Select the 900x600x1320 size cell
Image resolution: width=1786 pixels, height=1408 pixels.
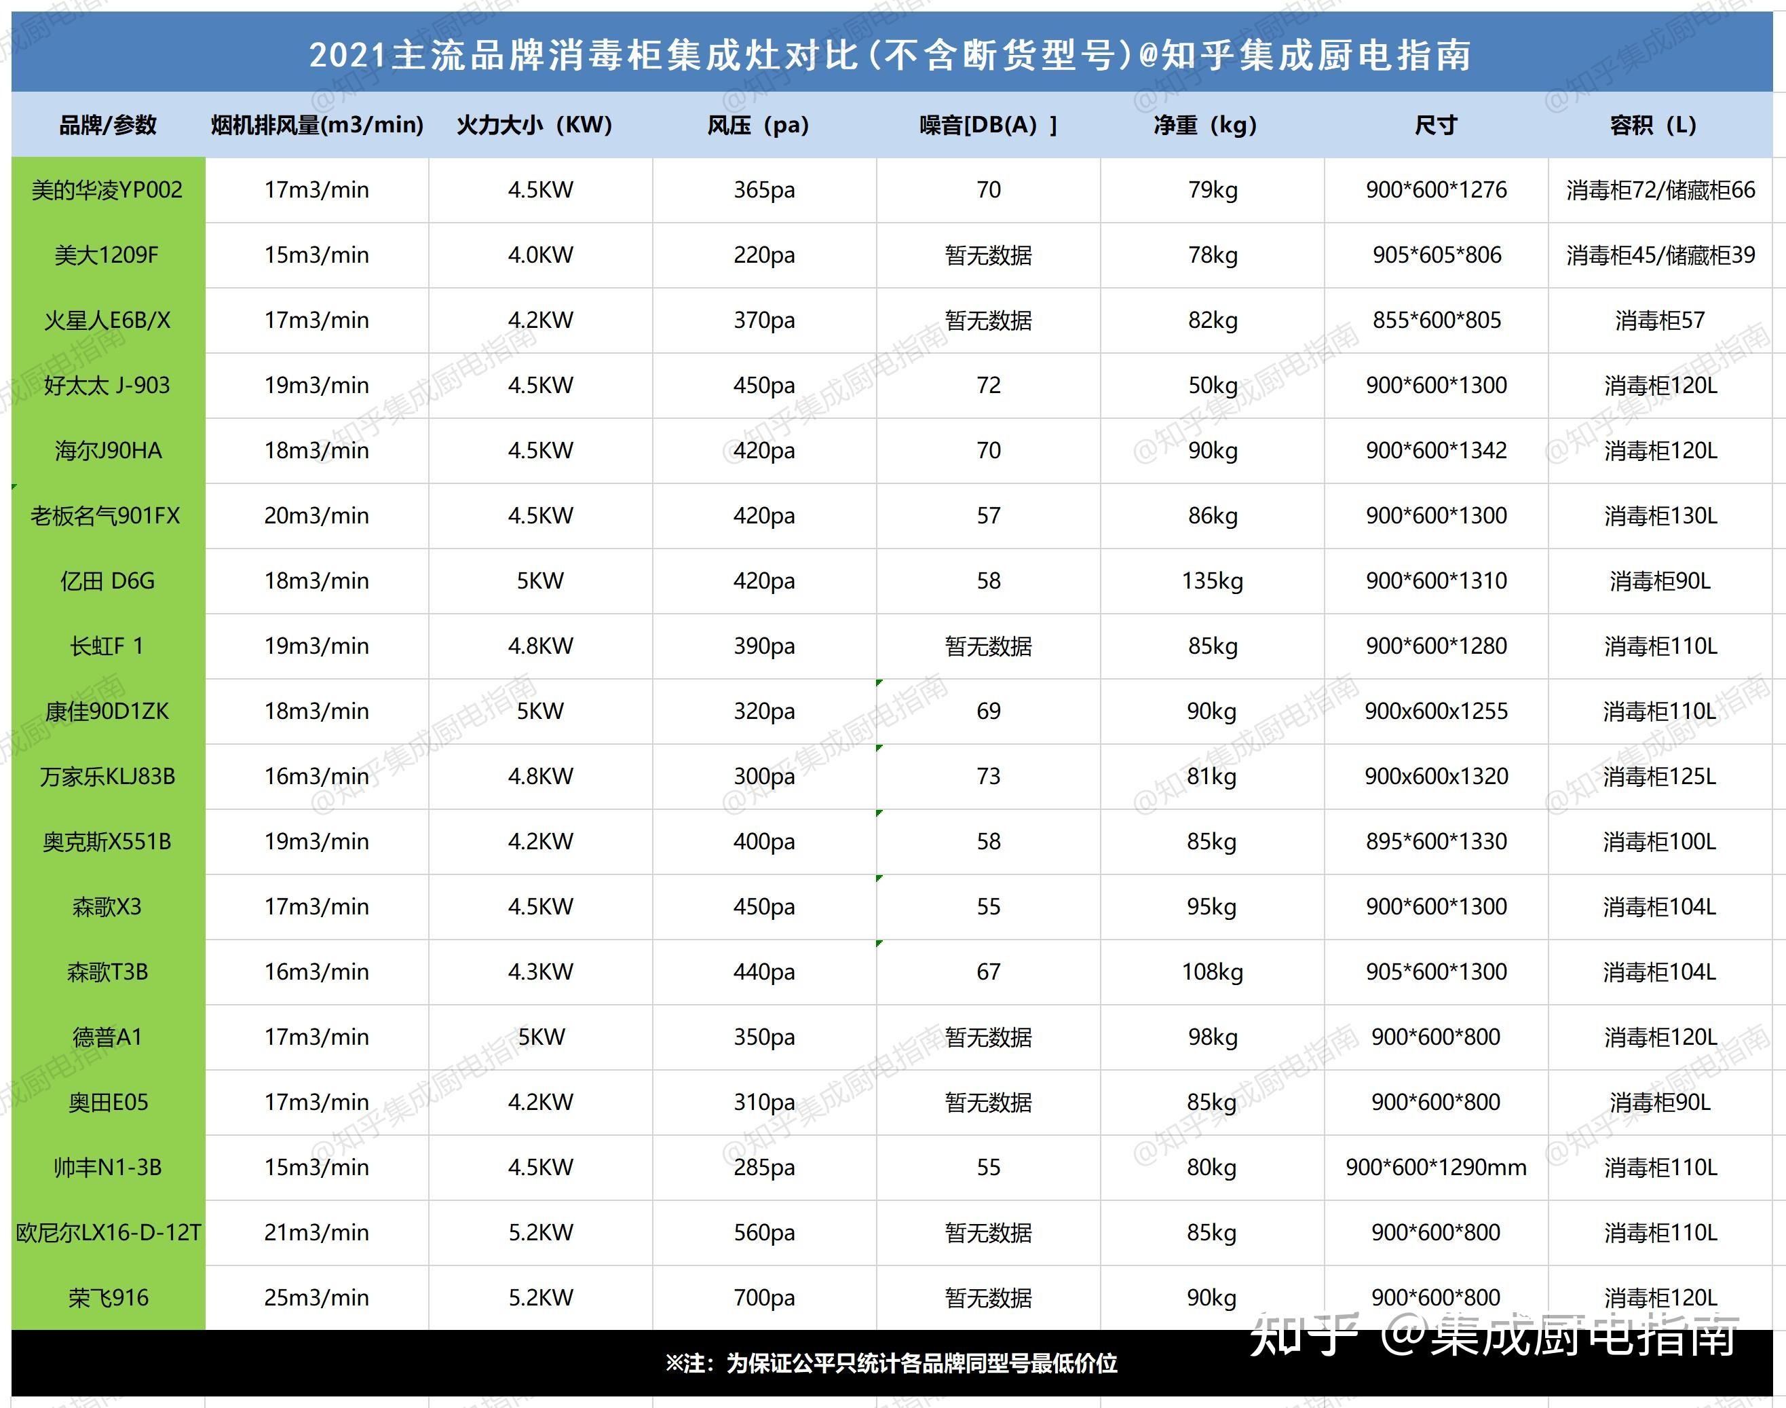(1437, 776)
